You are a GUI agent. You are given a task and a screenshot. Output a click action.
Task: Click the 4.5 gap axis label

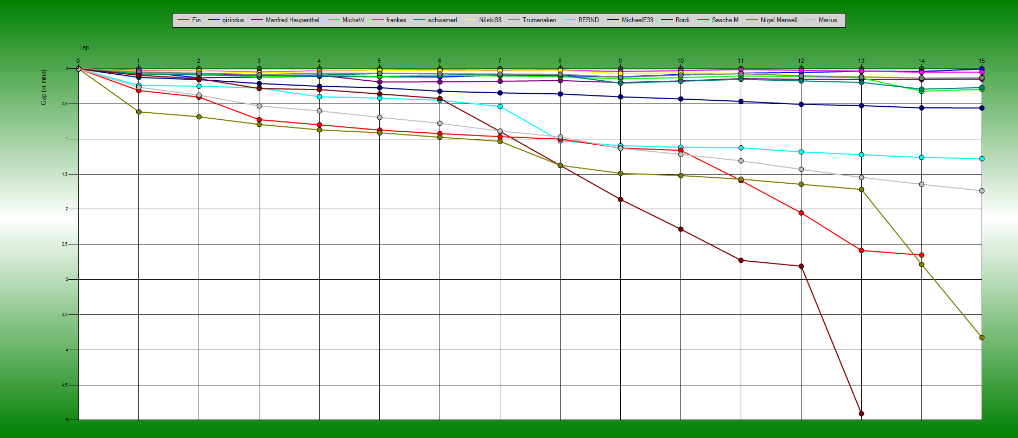pos(65,385)
